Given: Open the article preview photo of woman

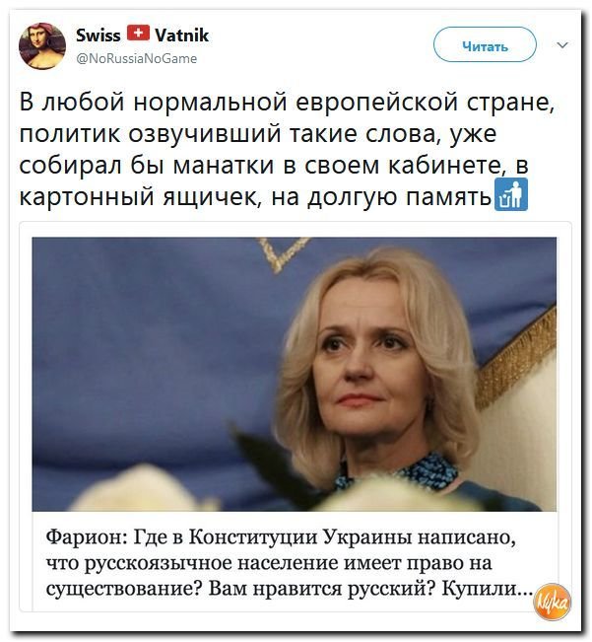Looking at the screenshot, I should coord(294,374).
